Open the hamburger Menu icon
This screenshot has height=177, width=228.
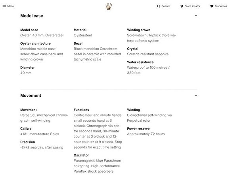pos(4,6)
